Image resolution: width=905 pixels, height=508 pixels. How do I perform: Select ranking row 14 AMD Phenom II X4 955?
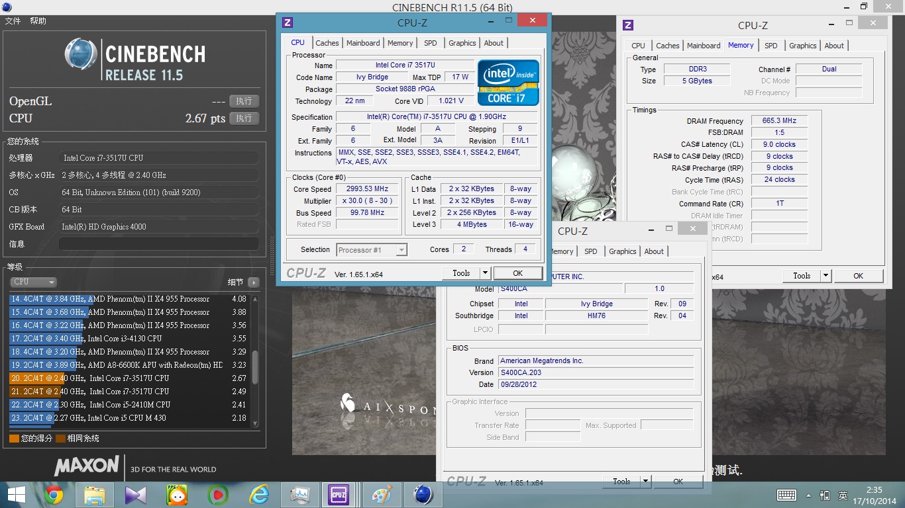tap(129, 299)
